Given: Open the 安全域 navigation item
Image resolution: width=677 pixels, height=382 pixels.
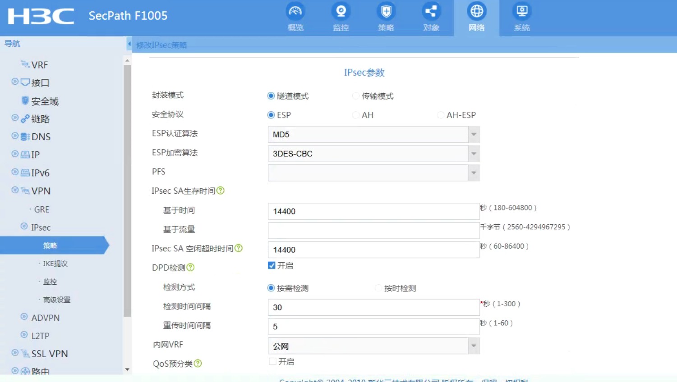Looking at the screenshot, I should point(45,101).
